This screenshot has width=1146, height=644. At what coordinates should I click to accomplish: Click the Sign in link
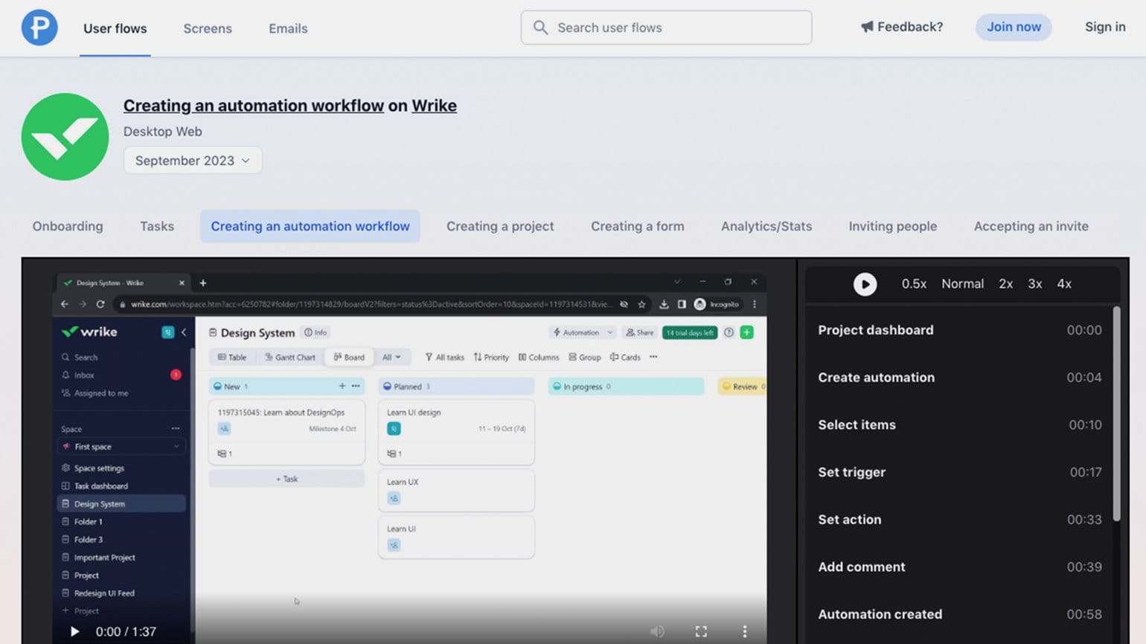click(1105, 27)
